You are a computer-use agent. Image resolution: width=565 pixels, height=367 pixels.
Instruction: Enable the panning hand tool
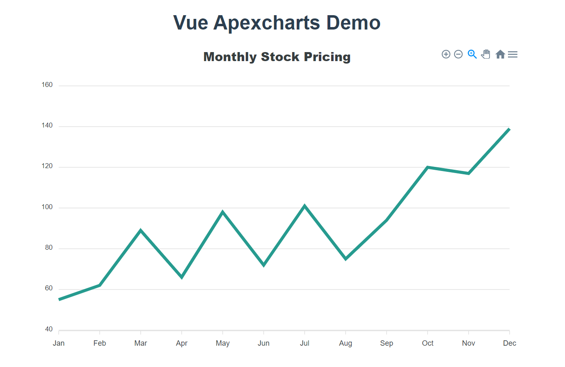tap(486, 54)
